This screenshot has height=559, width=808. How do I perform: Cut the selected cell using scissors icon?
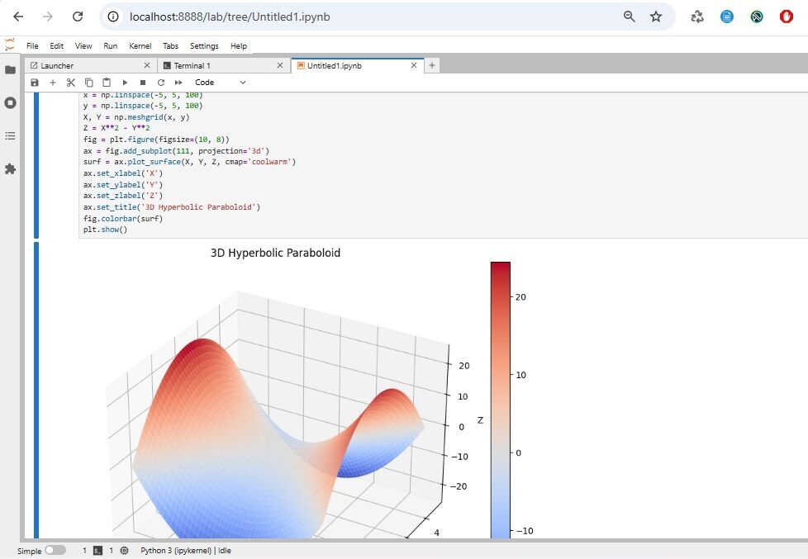point(71,83)
